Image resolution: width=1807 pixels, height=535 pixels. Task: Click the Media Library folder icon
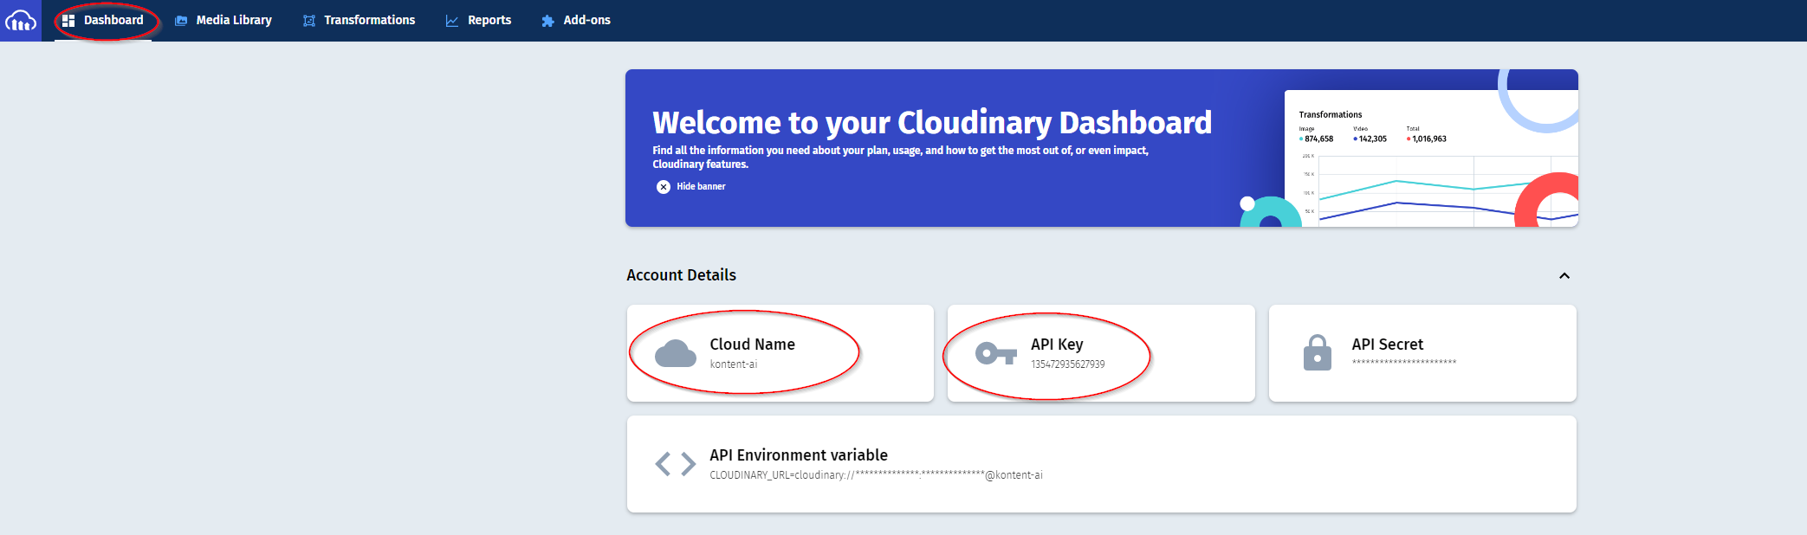click(181, 21)
